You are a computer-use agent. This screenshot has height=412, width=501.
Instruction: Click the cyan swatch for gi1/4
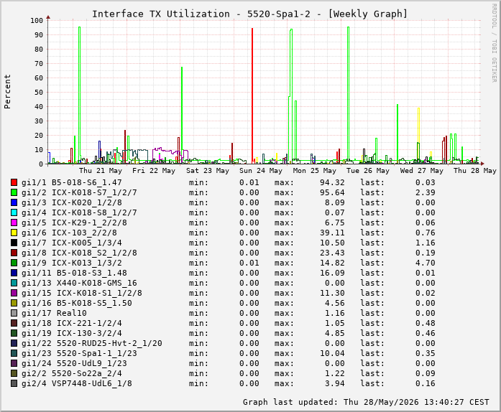14,212
